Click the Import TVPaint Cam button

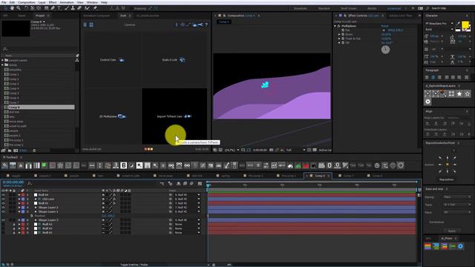point(174,116)
